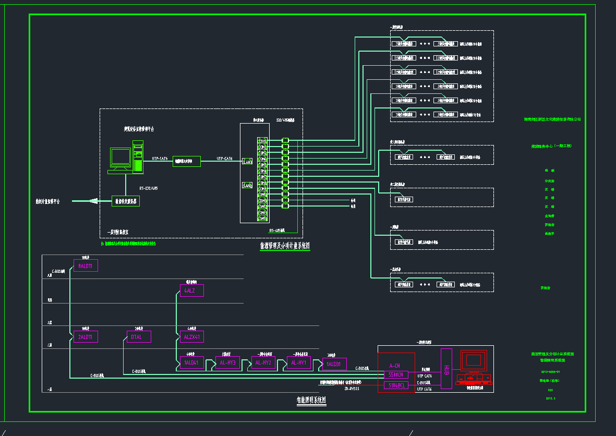Select the 4ALZ panel box
Screen dimensions: 616x436
[191, 291]
